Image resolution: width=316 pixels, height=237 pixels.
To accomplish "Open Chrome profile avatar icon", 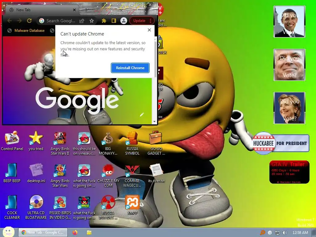I will 123,21.
